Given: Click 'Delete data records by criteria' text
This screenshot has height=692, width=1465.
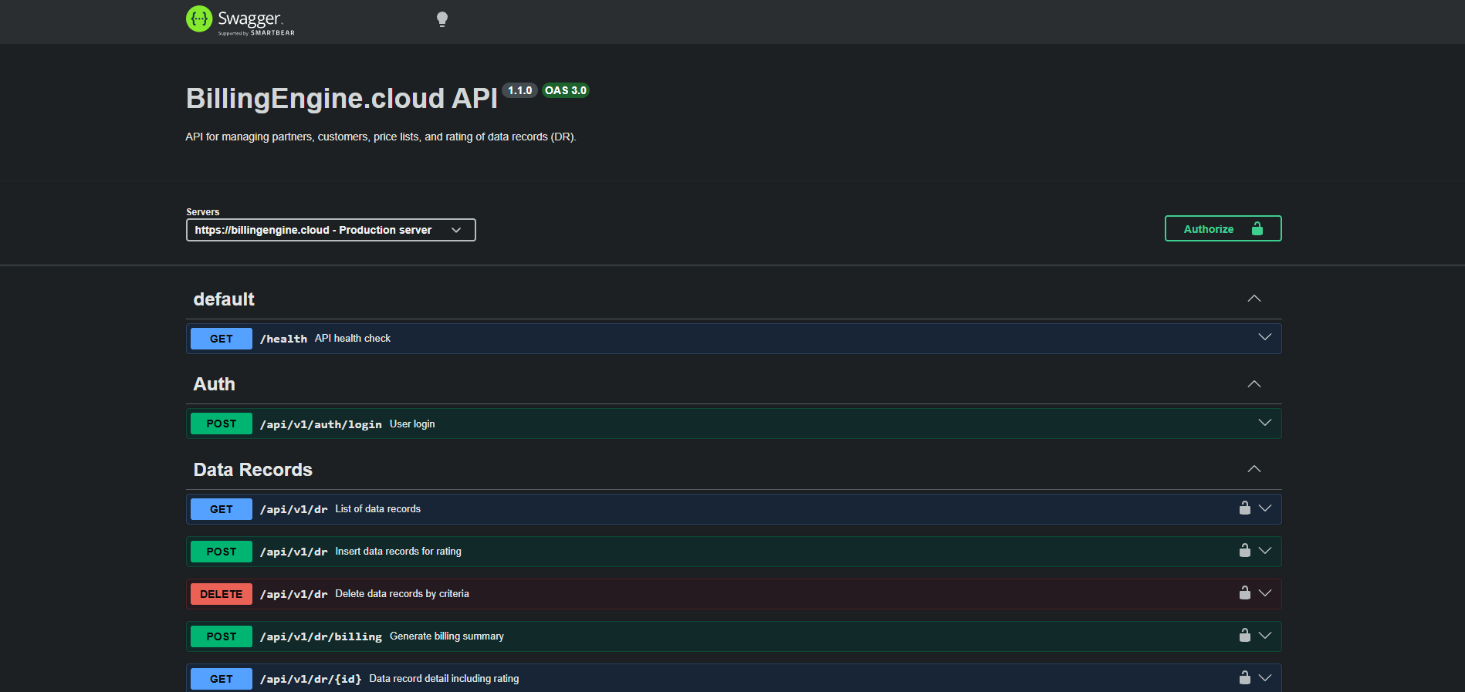Looking at the screenshot, I should (402, 594).
